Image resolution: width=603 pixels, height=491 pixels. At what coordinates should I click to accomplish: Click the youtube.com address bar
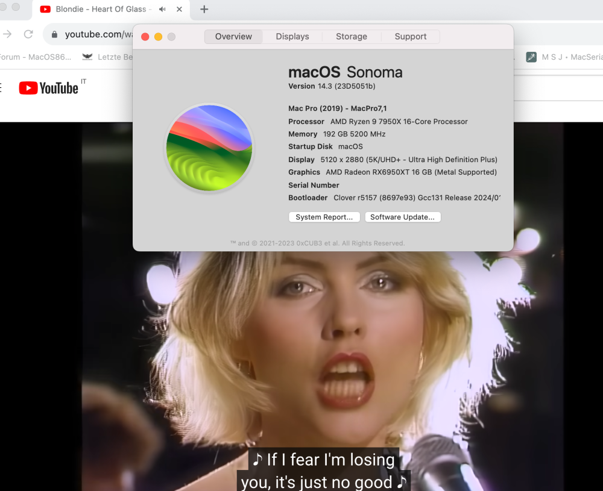pos(98,34)
